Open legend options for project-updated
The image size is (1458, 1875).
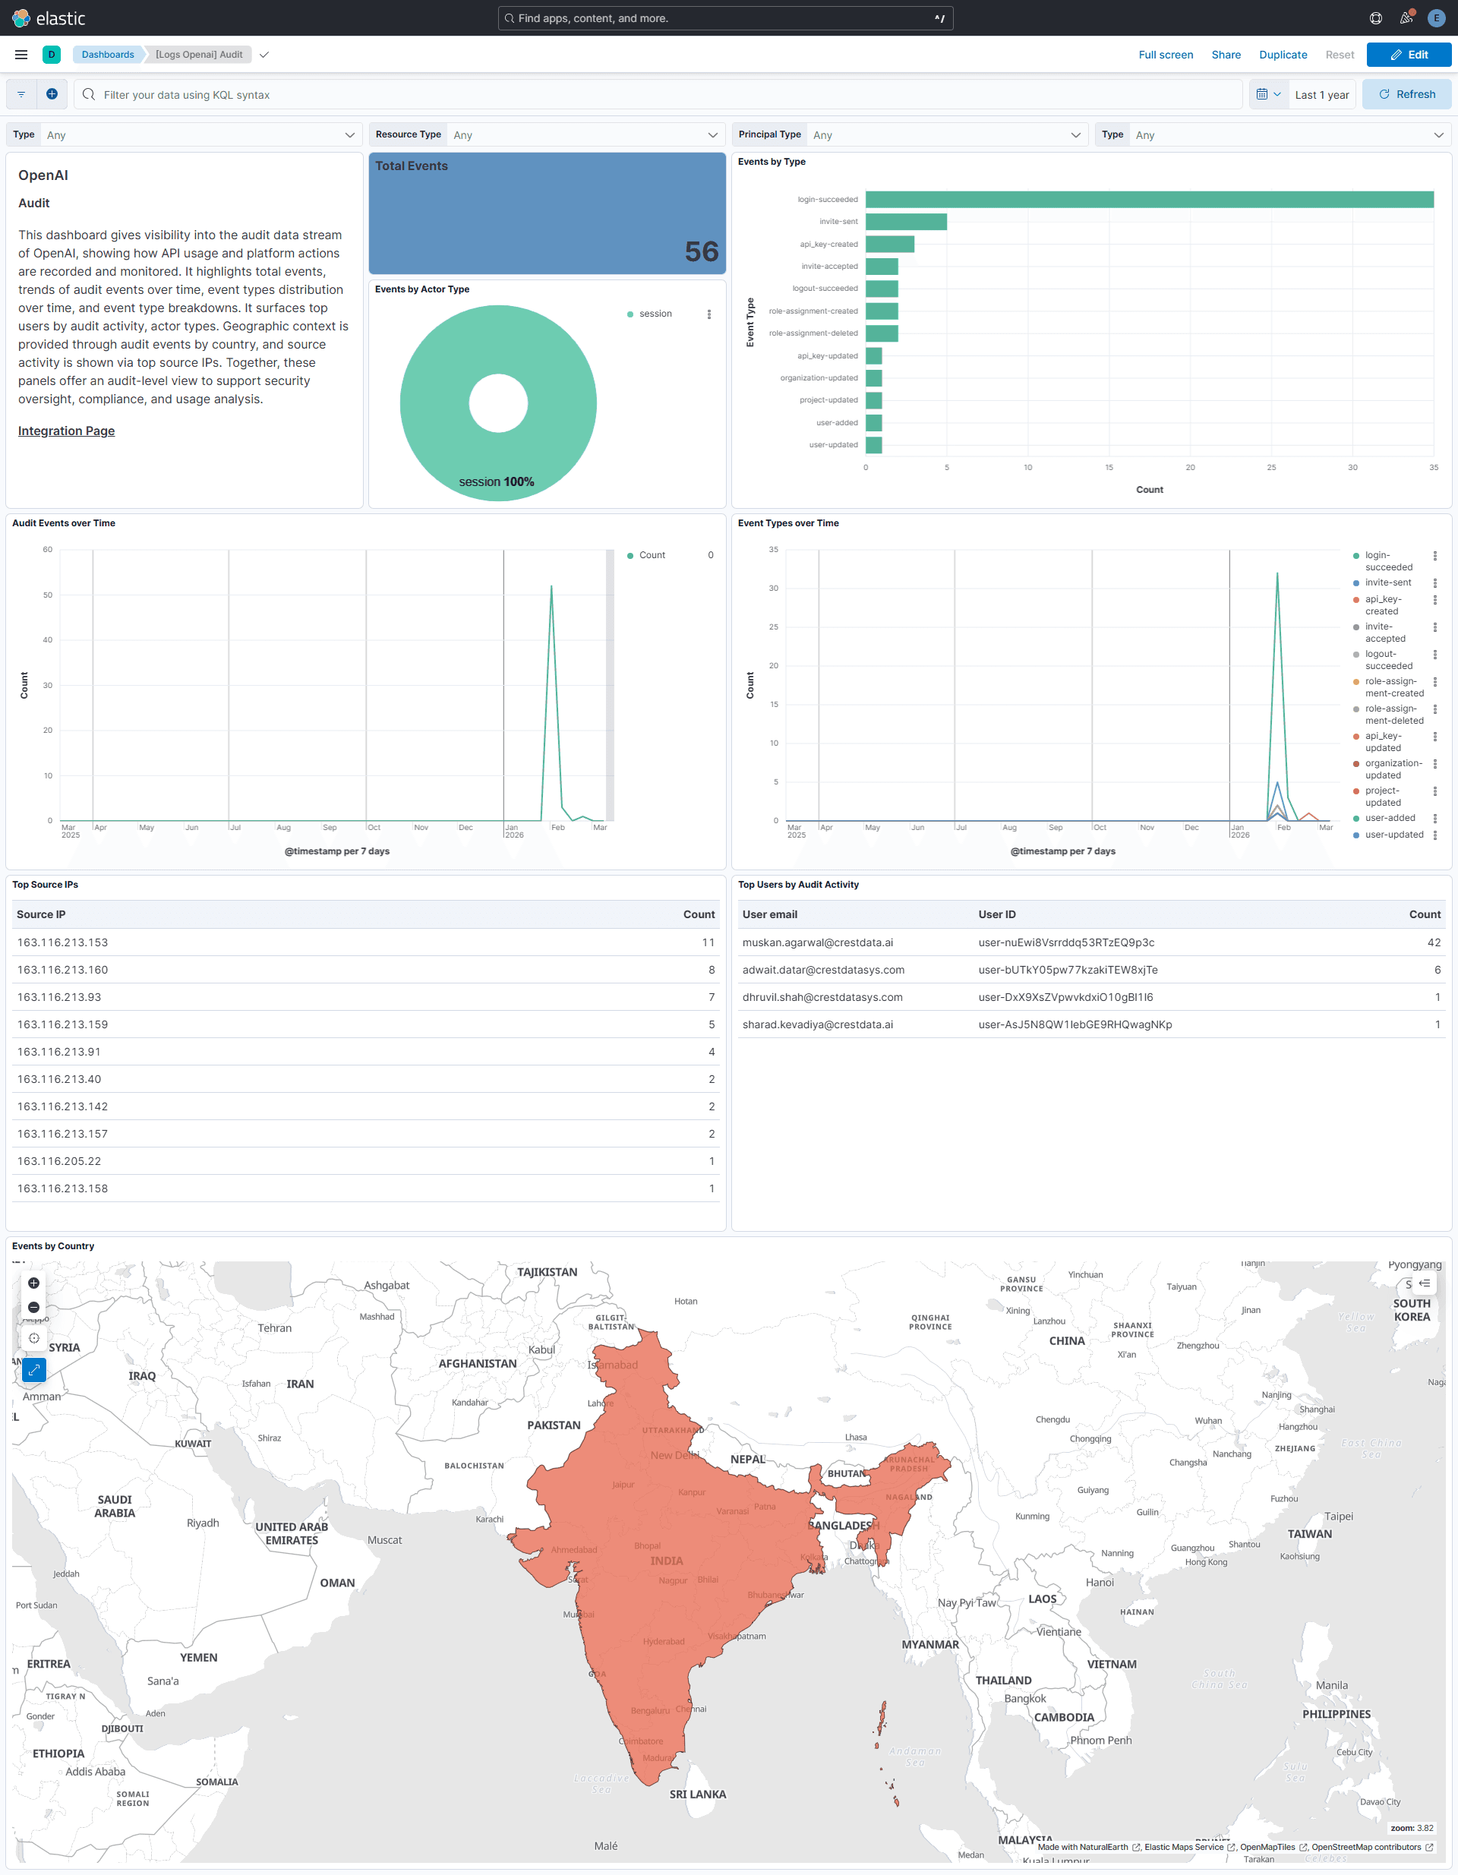pos(1434,791)
